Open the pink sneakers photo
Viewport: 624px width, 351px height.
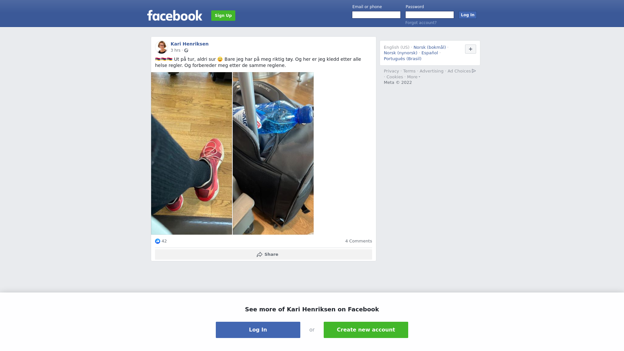(191, 153)
